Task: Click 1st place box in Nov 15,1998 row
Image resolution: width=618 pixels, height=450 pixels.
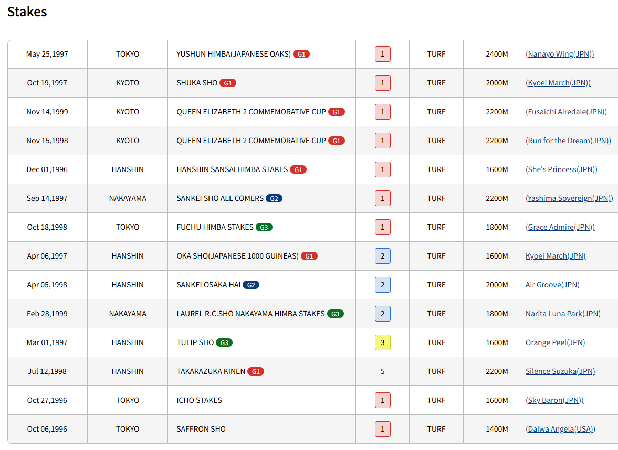Action: 383,141
